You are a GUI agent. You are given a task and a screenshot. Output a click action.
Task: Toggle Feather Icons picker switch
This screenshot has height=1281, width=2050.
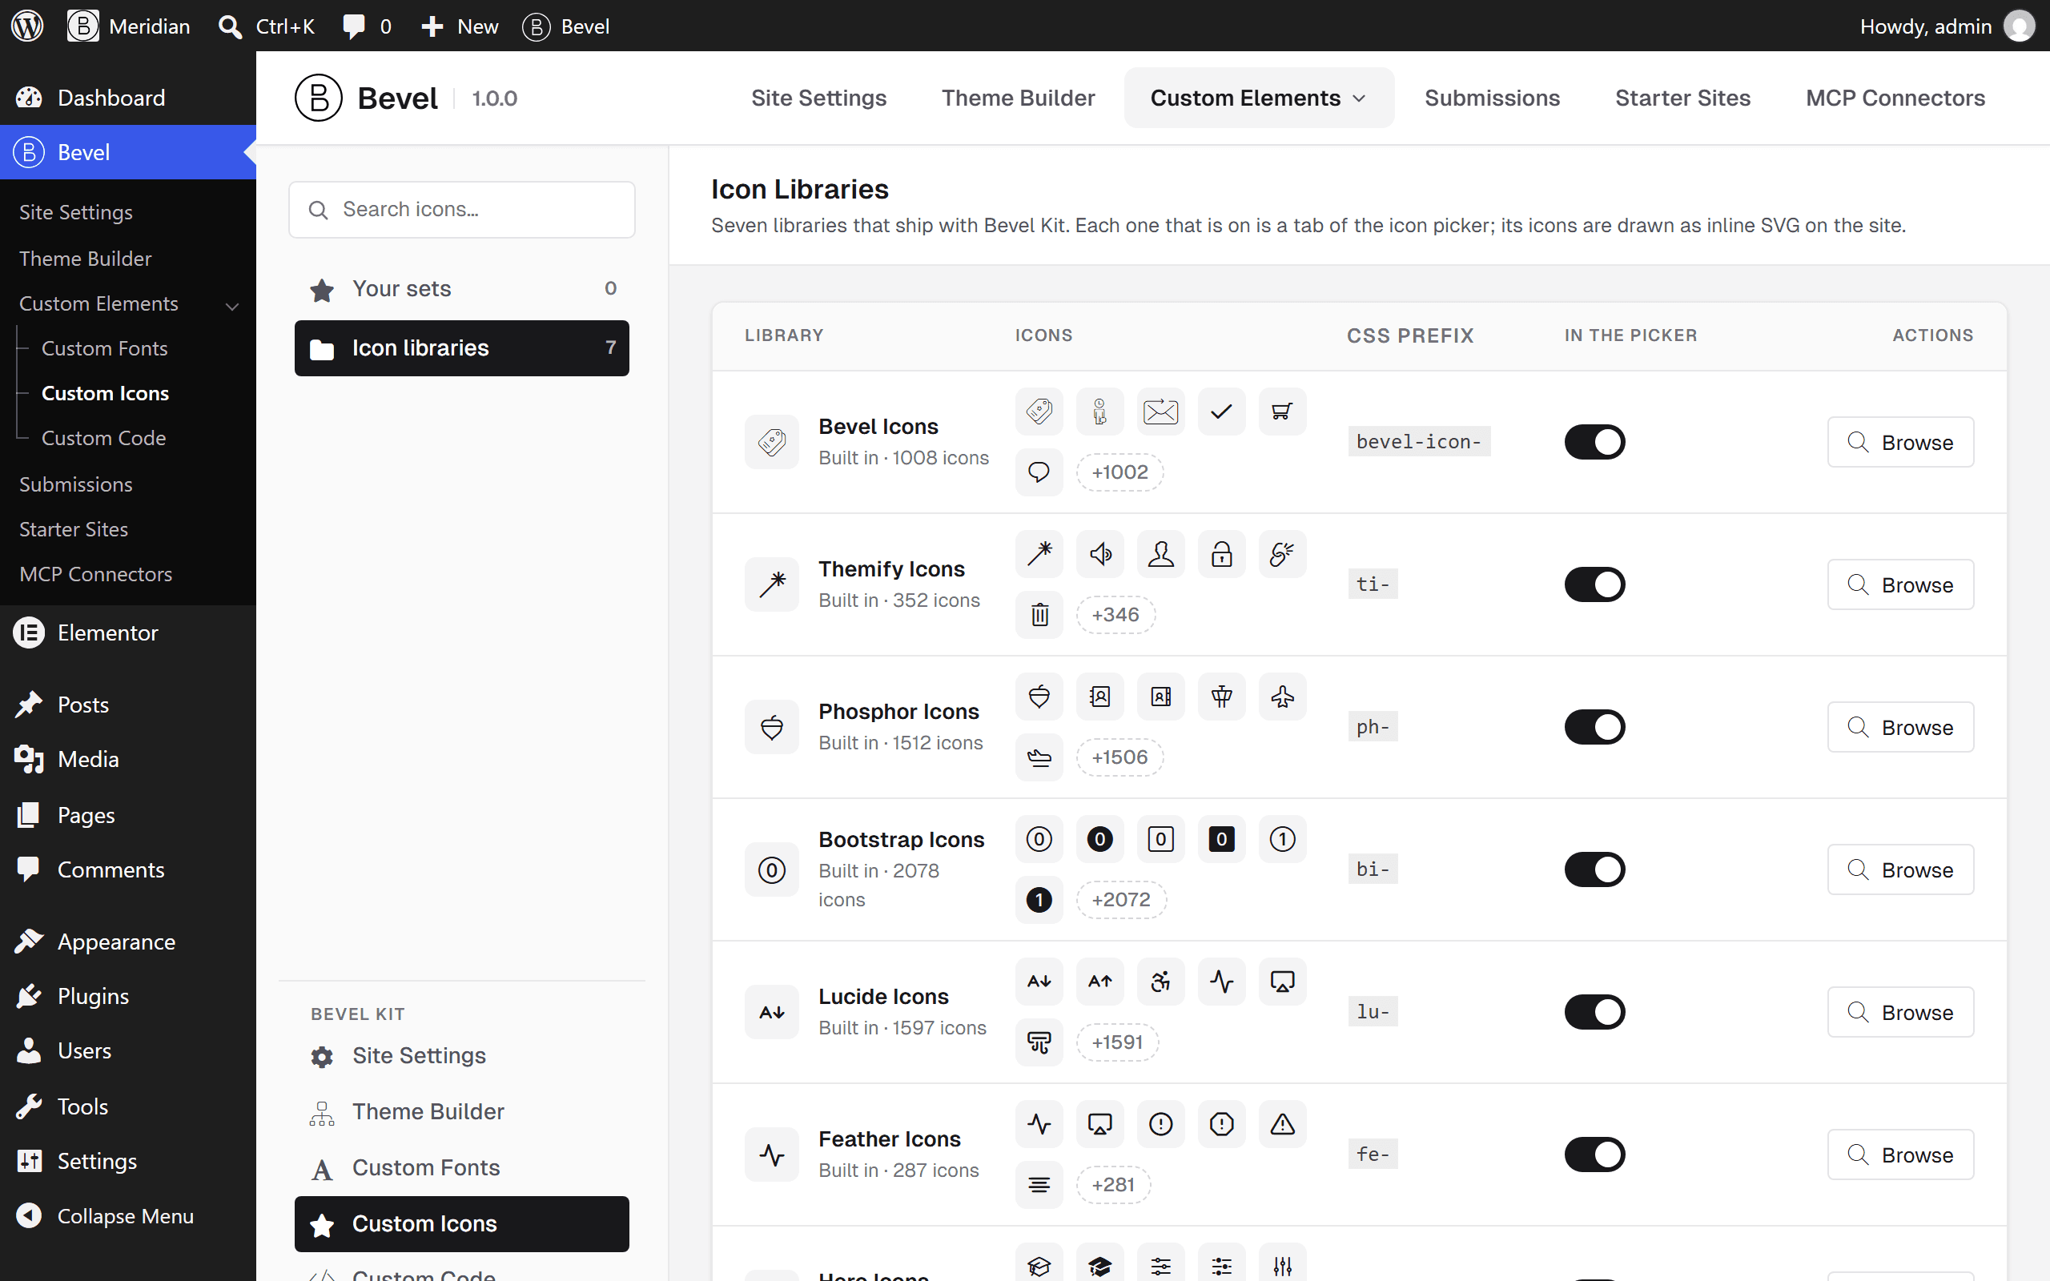tap(1594, 1153)
